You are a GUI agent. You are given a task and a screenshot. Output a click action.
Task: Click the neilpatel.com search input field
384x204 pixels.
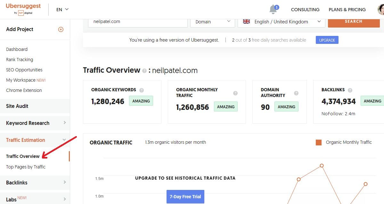click(x=138, y=21)
